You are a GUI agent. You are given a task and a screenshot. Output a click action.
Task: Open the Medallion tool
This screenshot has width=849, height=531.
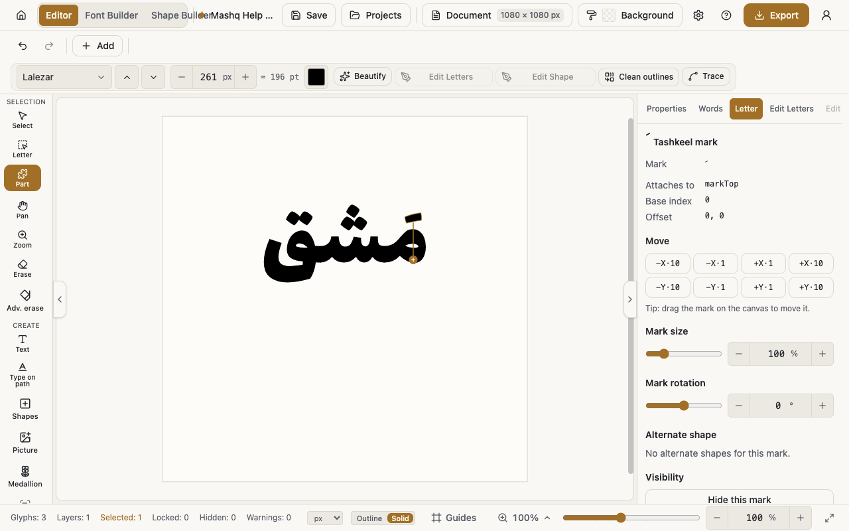pos(25,477)
